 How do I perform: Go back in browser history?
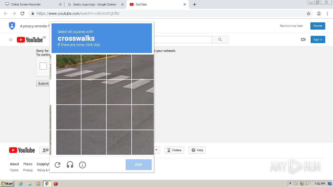tap(6, 14)
